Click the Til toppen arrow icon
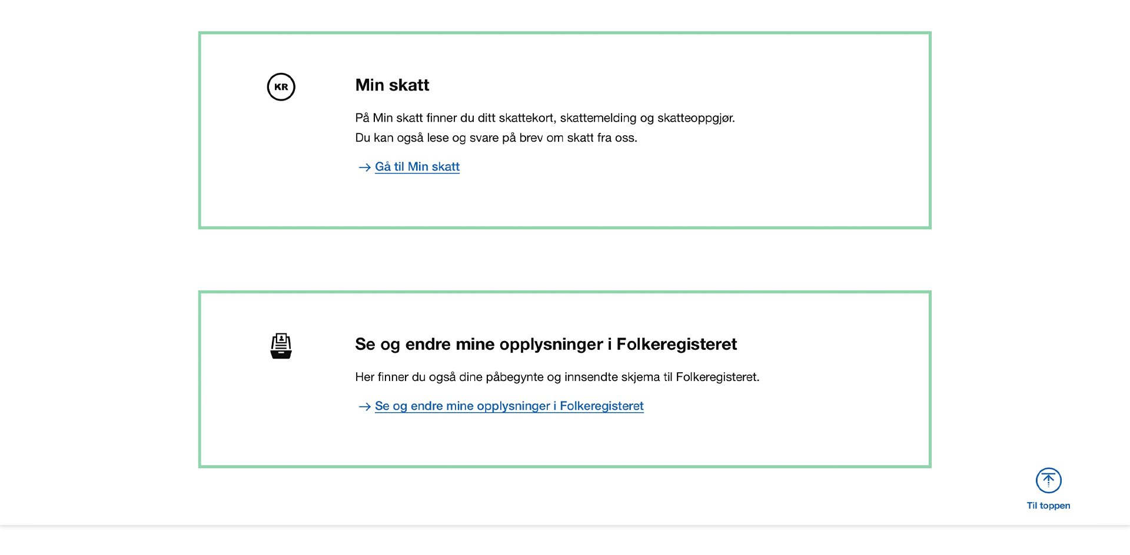1130x555 pixels. pyautogui.click(x=1048, y=480)
